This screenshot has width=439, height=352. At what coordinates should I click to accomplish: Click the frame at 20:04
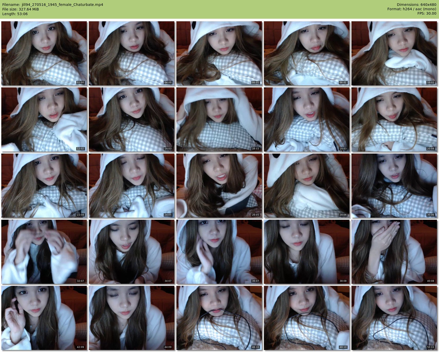tap(394, 119)
